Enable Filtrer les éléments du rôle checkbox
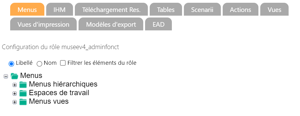Viewport: 300px width, 116px height. tap(63, 63)
